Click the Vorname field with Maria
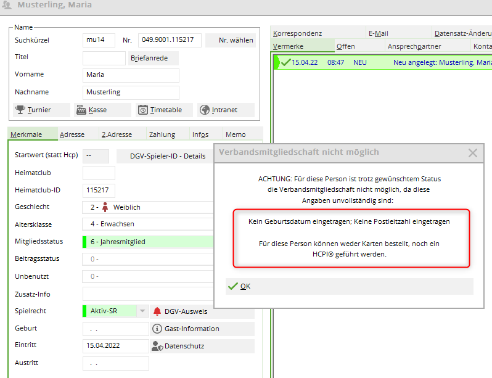 tap(131, 75)
